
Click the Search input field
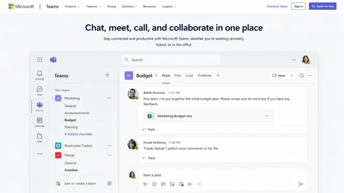(171, 60)
